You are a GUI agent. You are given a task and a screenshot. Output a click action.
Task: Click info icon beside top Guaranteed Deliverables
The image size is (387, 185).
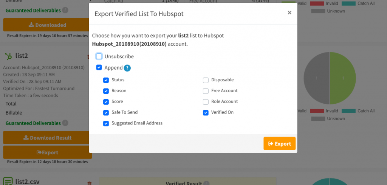click(65, 10)
